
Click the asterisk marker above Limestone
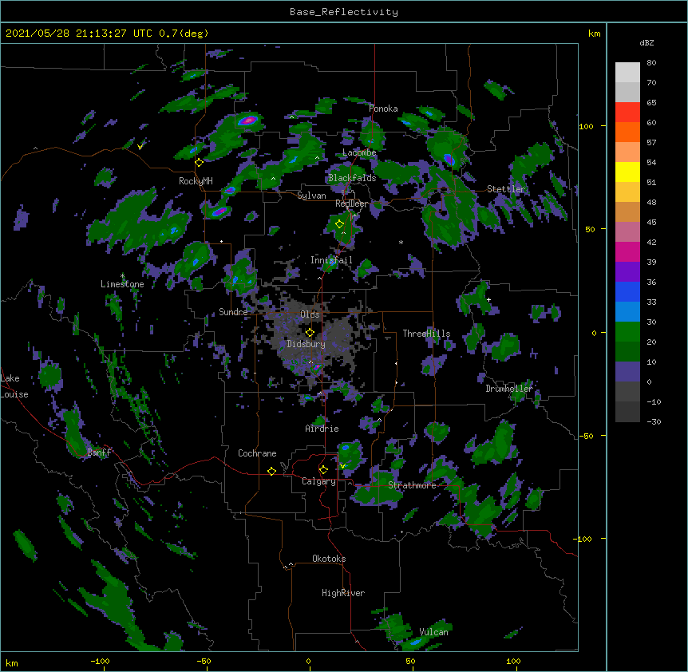coord(122,276)
